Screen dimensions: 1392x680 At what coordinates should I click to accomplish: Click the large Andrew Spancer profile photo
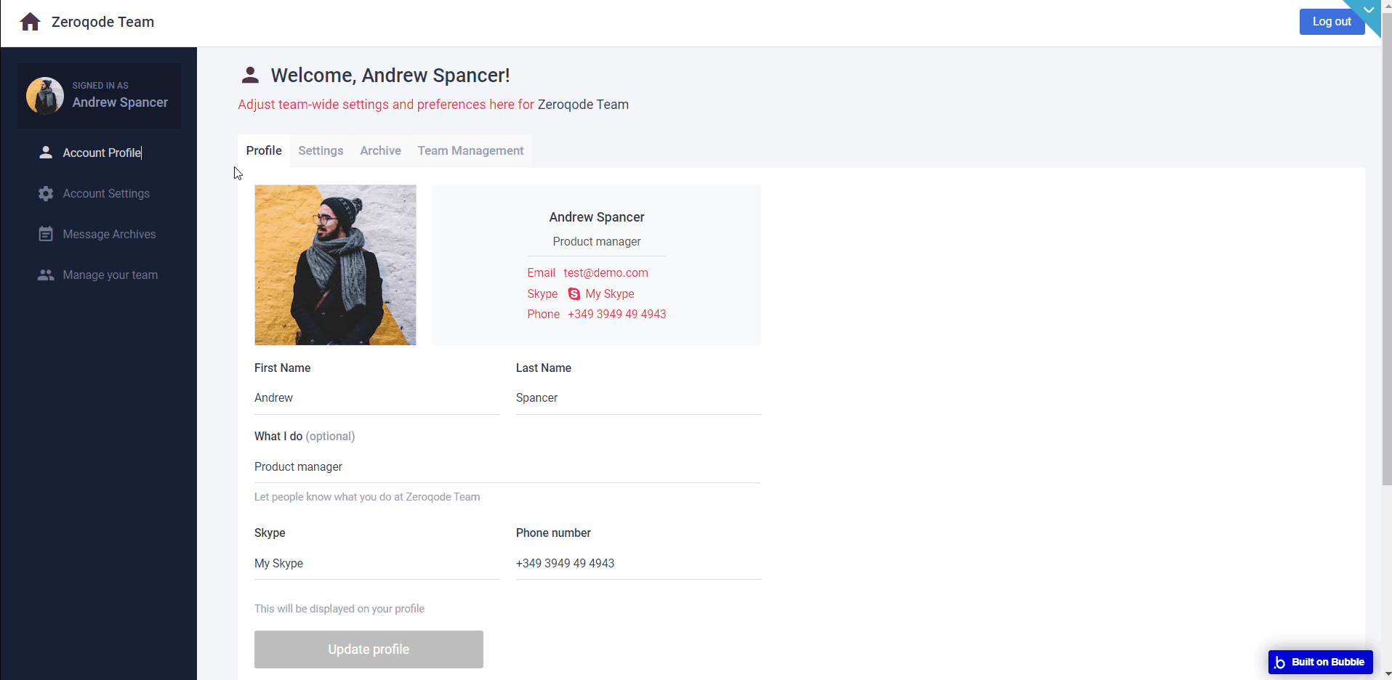335,264
